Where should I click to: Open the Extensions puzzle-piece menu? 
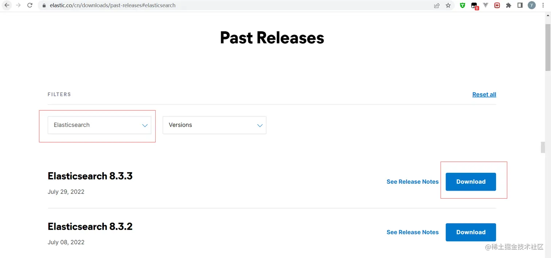point(509,5)
